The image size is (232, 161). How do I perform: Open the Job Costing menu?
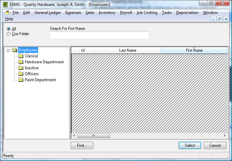click(147, 13)
